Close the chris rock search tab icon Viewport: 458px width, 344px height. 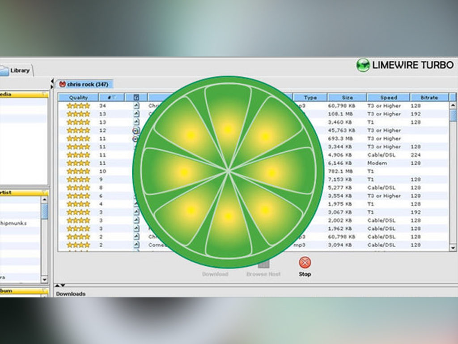coord(62,84)
